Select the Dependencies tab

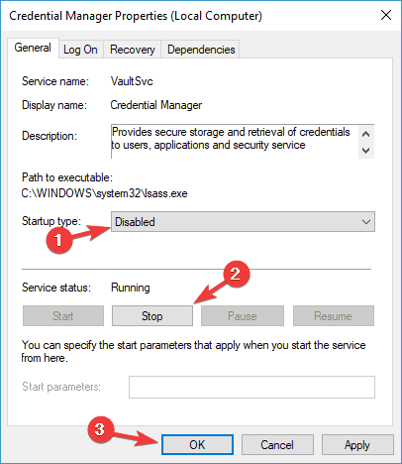click(x=201, y=50)
